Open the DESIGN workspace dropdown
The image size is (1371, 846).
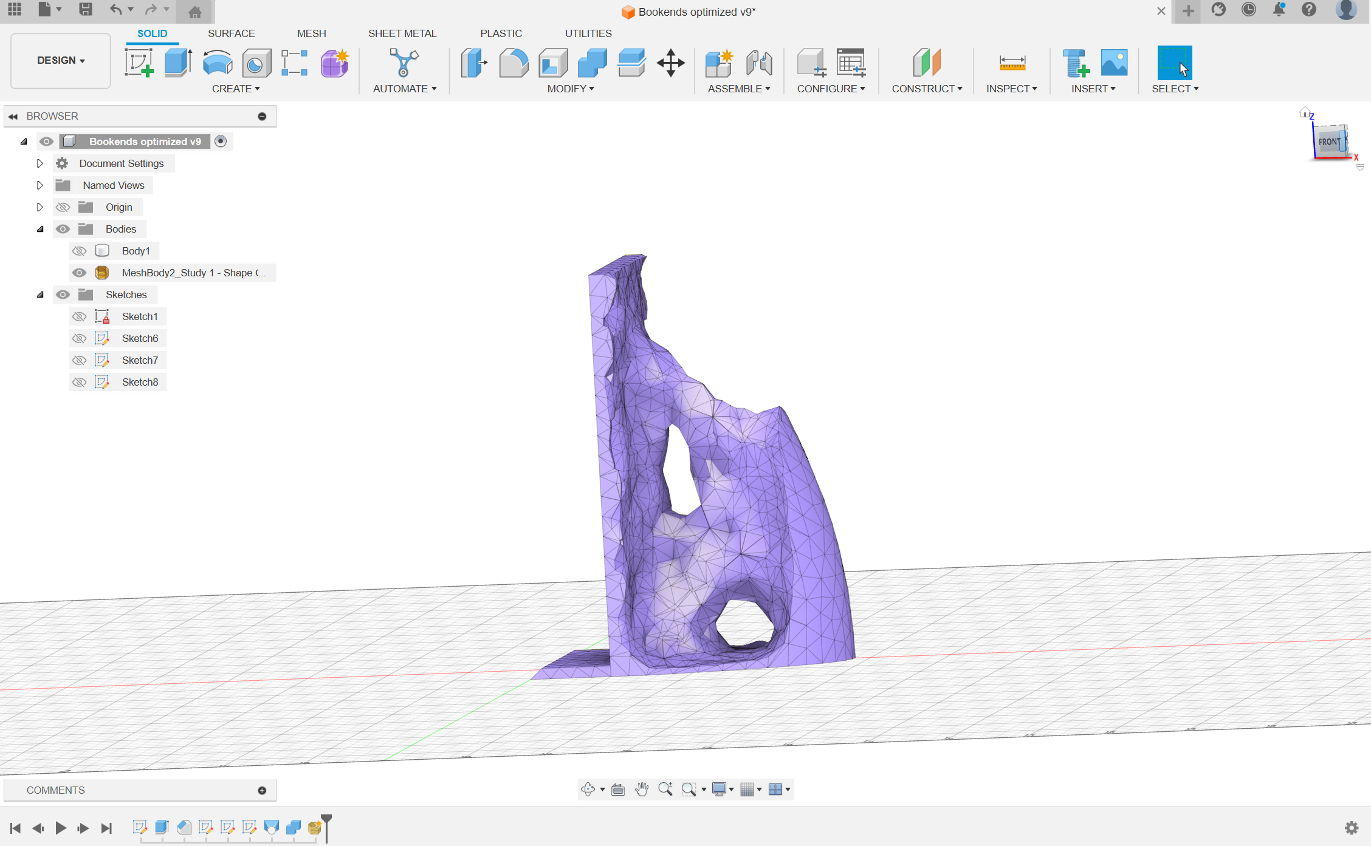[x=61, y=61]
